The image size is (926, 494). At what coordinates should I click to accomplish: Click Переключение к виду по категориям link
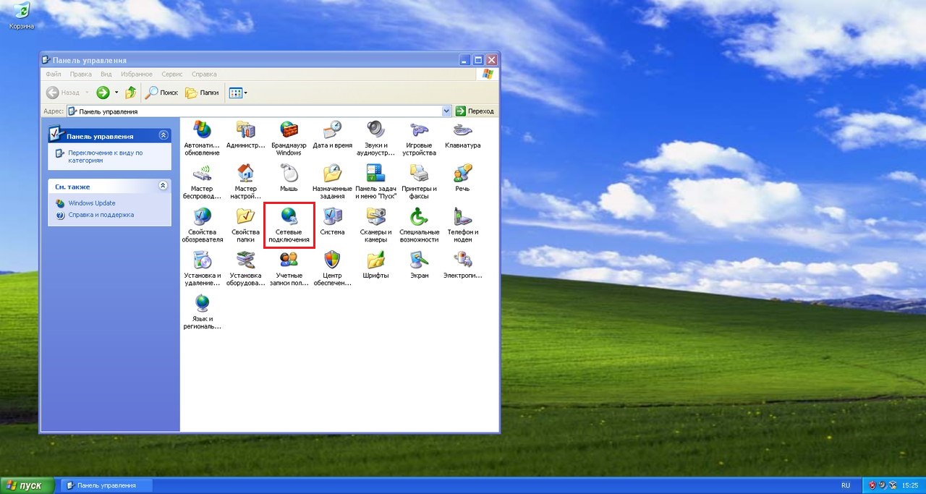[106, 156]
